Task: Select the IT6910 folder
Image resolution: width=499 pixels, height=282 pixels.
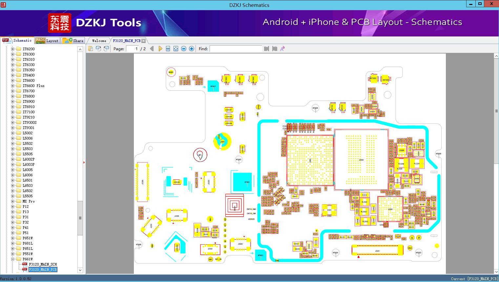Action: tap(29, 107)
